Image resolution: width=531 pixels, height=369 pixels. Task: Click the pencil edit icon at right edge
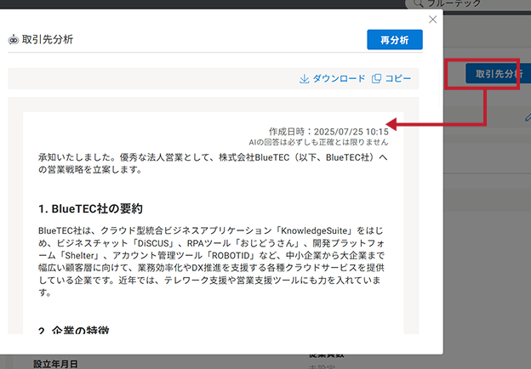(x=528, y=117)
